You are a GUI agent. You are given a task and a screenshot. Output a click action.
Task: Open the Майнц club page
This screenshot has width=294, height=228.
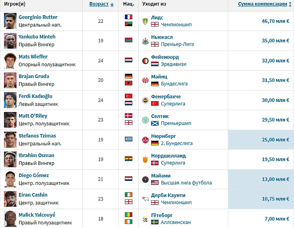coord(159,77)
